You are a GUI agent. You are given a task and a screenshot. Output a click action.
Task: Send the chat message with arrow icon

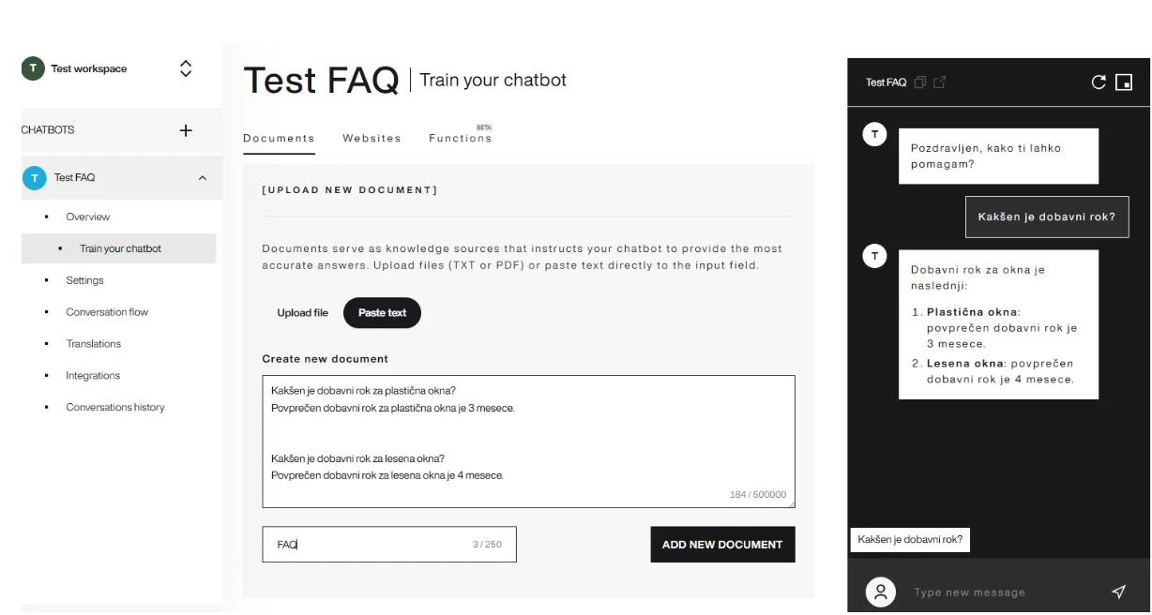[x=1118, y=592]
